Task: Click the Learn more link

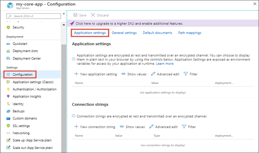Action: 165,64
